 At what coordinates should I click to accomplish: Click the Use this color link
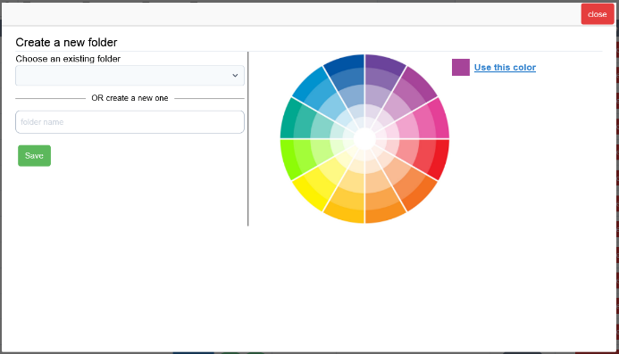[505, 68]
